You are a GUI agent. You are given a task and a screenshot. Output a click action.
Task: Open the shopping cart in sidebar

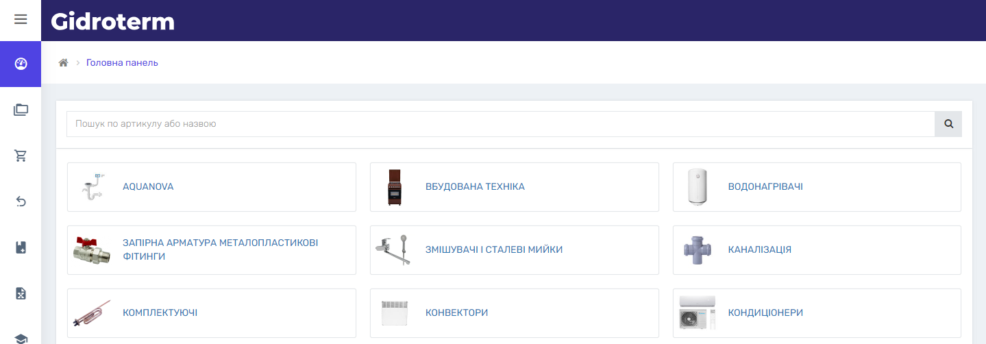click(21, 156)
